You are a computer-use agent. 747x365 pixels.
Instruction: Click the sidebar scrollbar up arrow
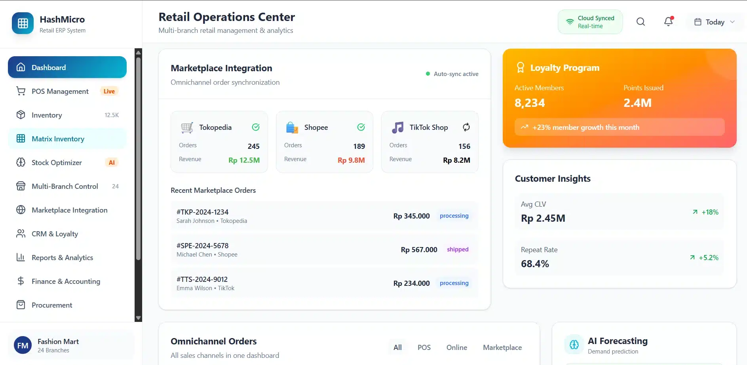coord(138,52)
